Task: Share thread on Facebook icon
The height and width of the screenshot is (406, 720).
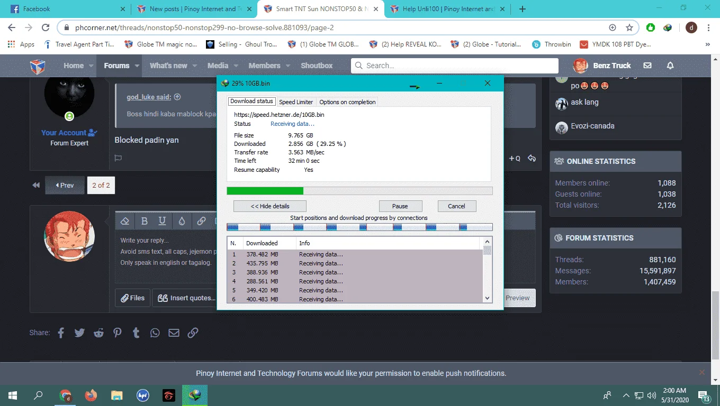Action: click(61, 333)
